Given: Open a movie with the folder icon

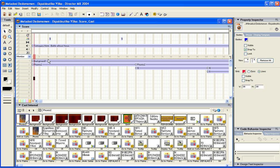Looking at the screenshot, I should pos(15,14).
